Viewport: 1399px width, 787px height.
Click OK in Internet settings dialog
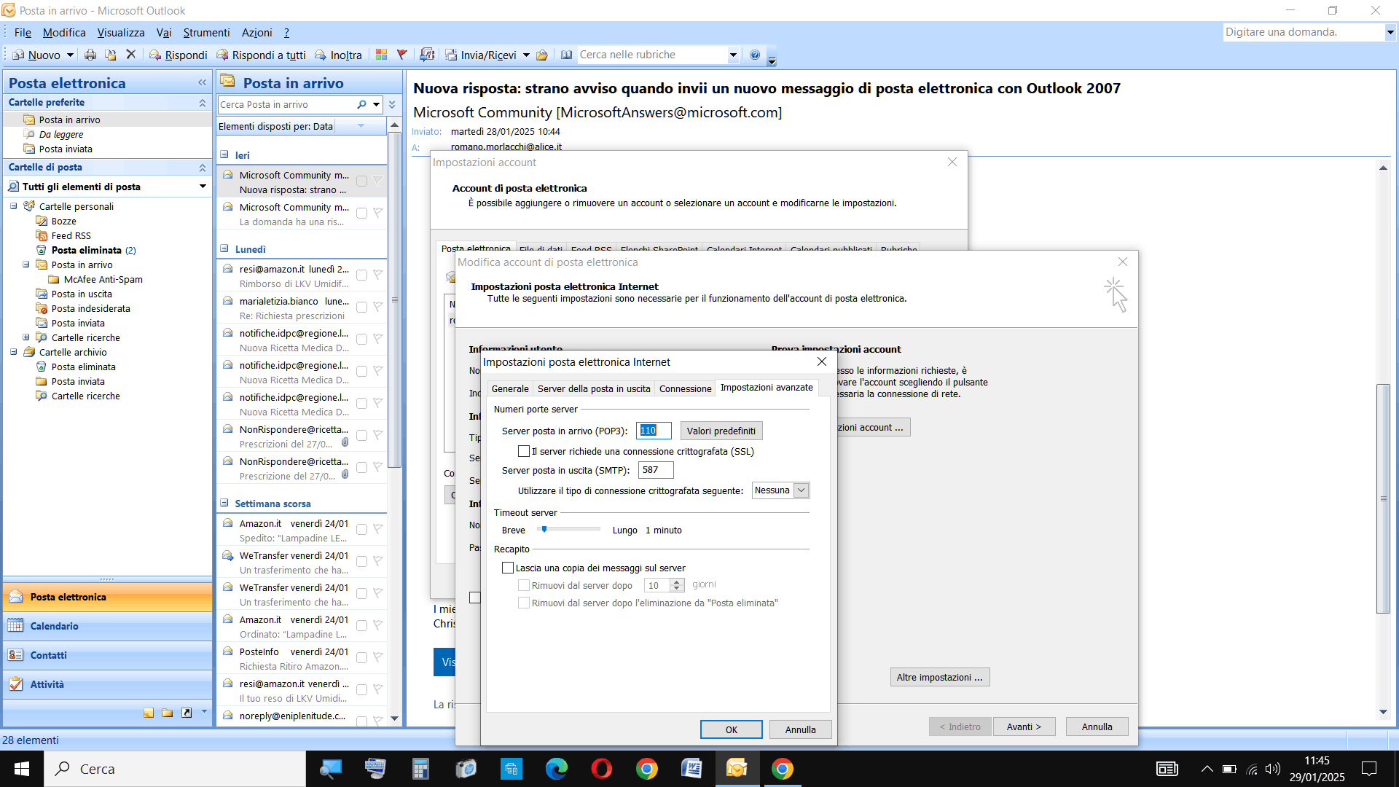(x=731, y=729)
